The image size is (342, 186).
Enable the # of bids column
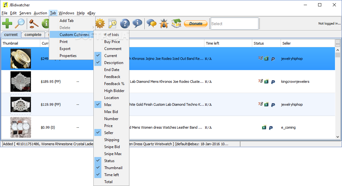[112, 35]
